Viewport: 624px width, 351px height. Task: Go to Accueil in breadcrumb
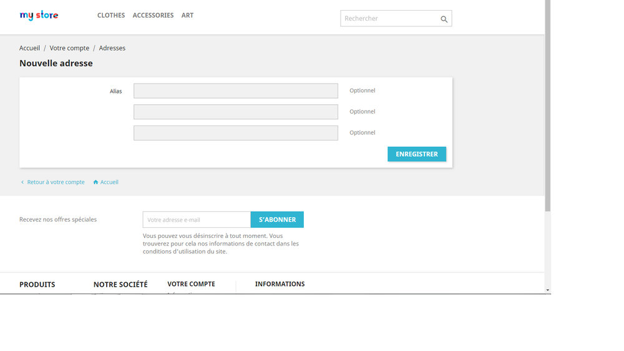point(29,48)
